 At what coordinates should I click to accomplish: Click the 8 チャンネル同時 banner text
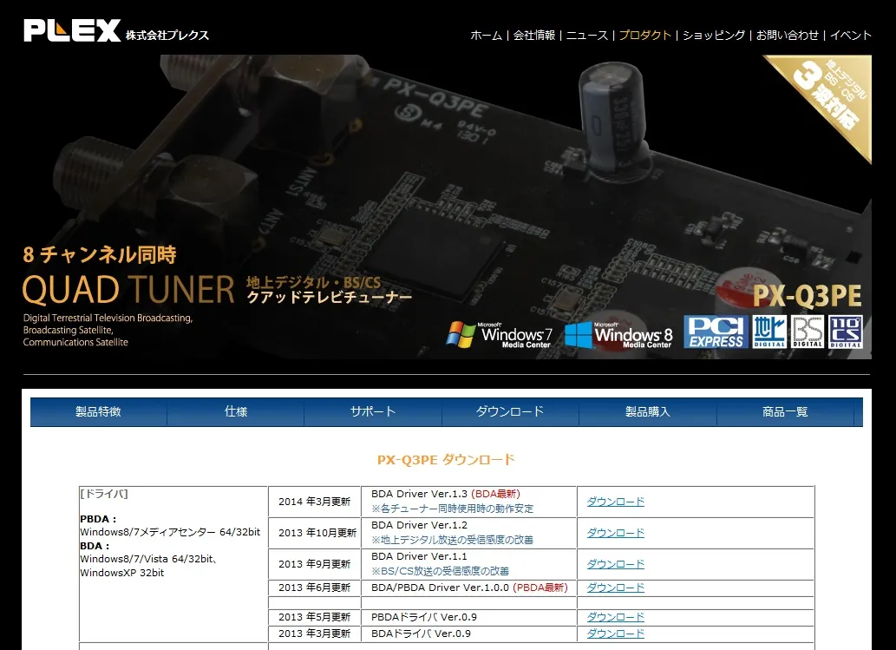(x=100, y=254)
